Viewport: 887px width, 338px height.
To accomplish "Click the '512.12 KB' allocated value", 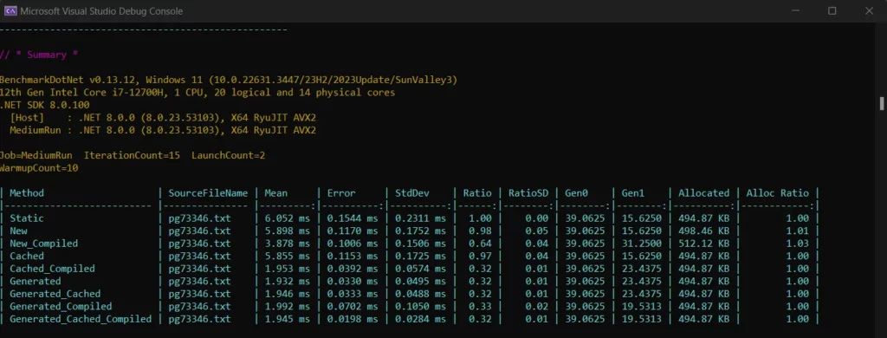I will coord(703,244).
